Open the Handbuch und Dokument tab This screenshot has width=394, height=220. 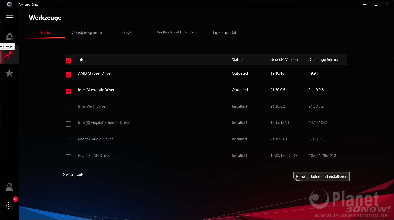click(176, 32)
